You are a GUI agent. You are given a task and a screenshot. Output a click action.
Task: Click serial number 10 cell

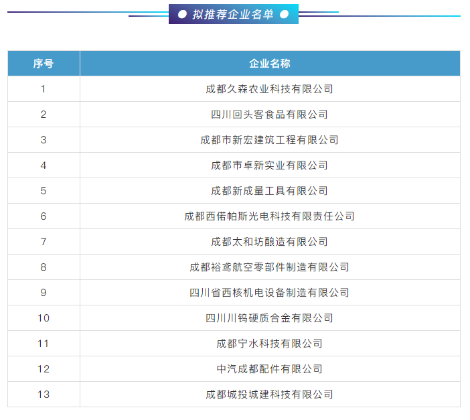pos(44,318)
